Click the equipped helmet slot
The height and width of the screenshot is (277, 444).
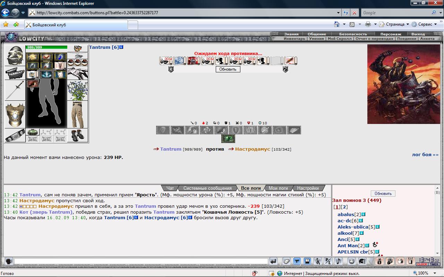(x=15, y=55)
